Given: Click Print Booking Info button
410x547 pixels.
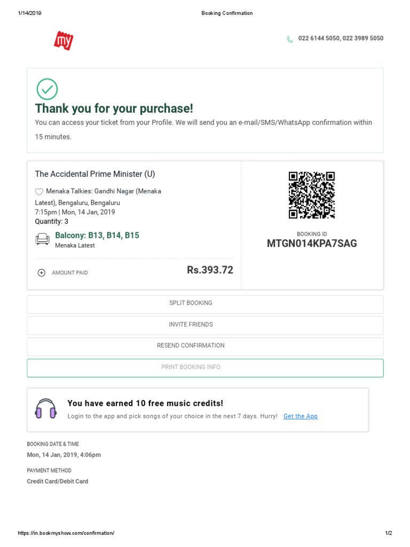Looking at the screenshot, I should point(205,368).
